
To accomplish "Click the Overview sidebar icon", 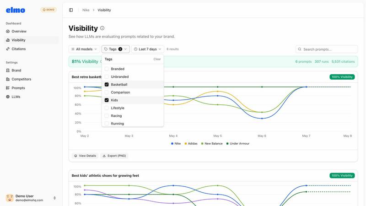I will pos(8,31).
